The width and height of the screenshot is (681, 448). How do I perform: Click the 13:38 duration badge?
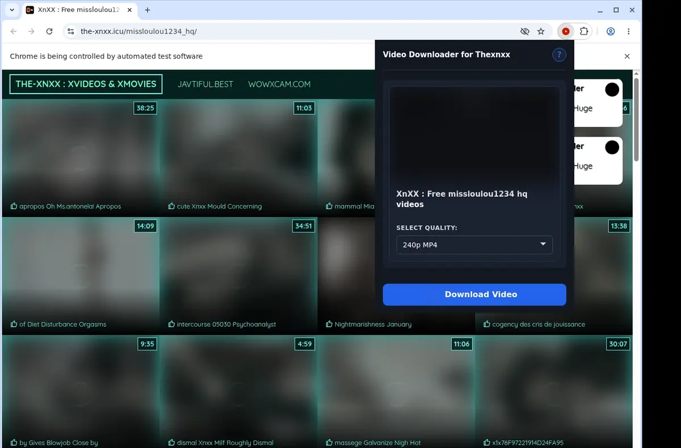point(619,226)
